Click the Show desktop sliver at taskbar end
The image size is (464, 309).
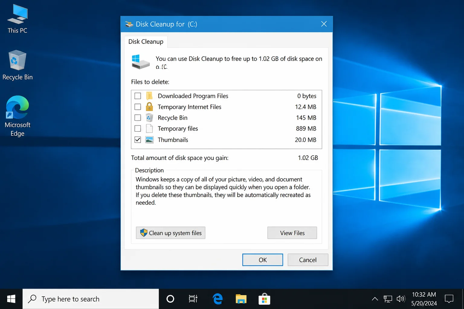pyautogui.click(x=463, y=299)
